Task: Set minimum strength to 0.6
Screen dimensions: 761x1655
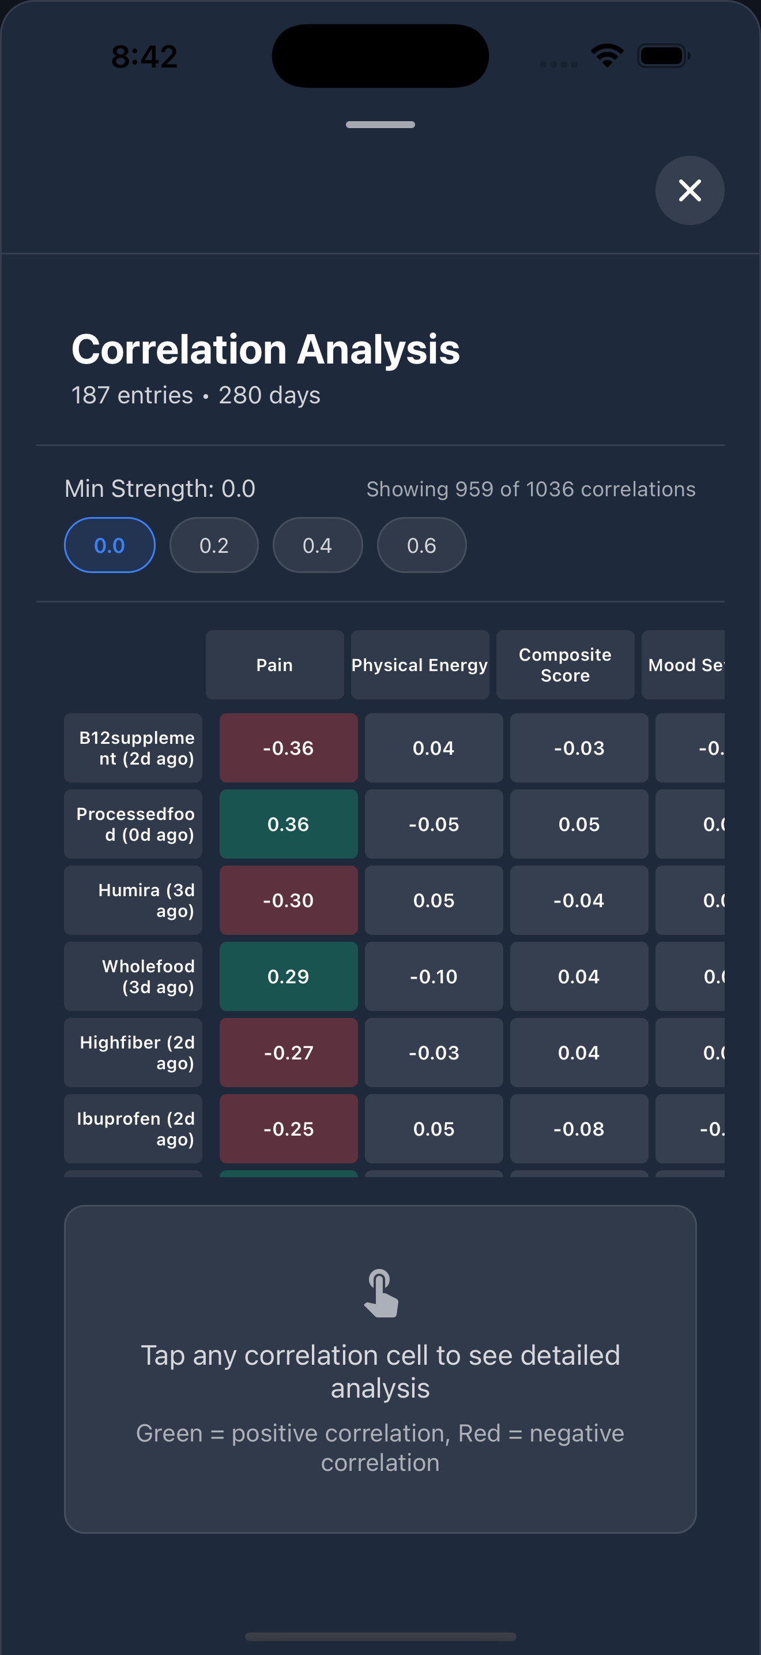Action: (x=421, y=545)
